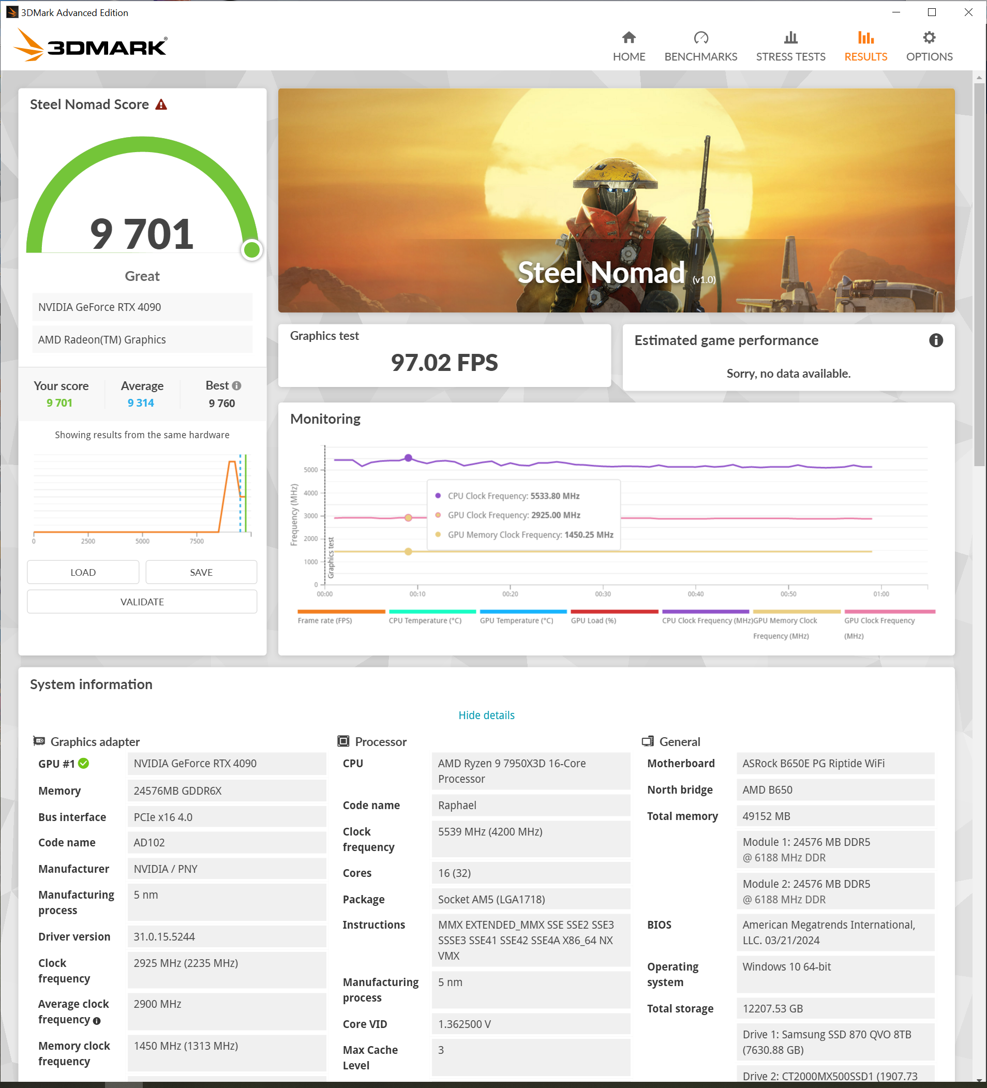The image size is (987, 1088).
Task: Click the Core VID 1.362500 V value
Action: point(530,1024)
